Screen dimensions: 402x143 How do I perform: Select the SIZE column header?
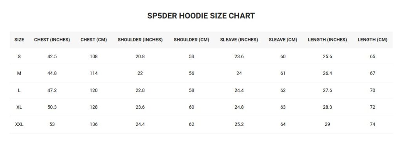(x=19, y=40)
